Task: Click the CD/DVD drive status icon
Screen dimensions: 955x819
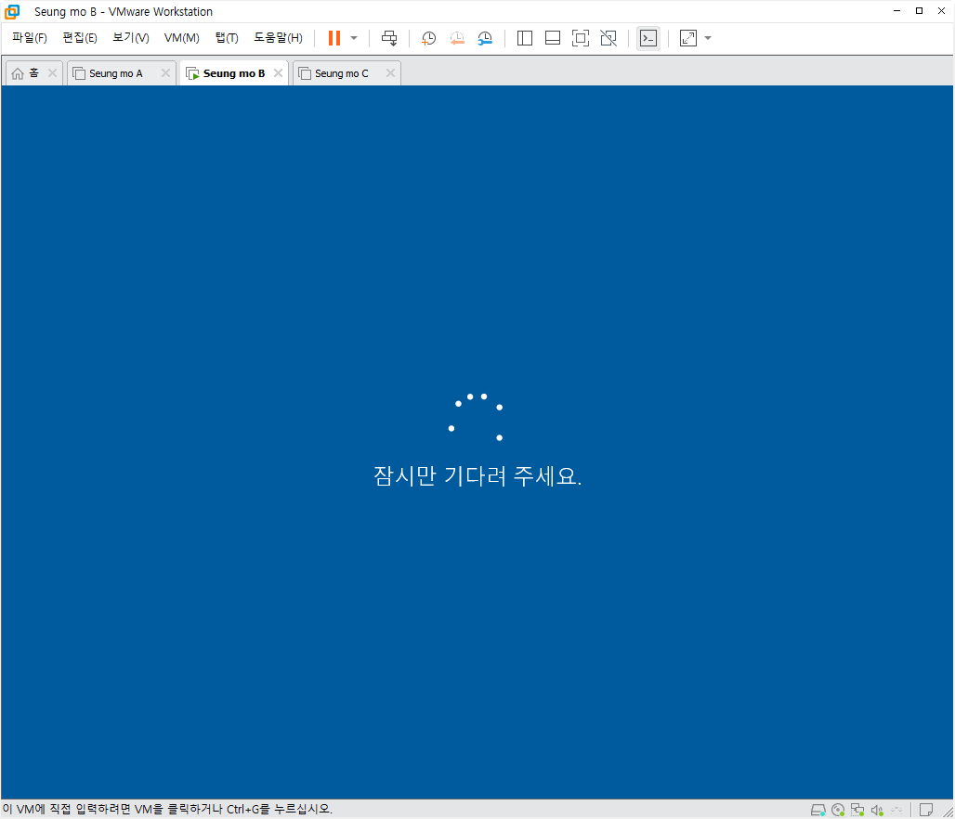Action: [838, 810]
